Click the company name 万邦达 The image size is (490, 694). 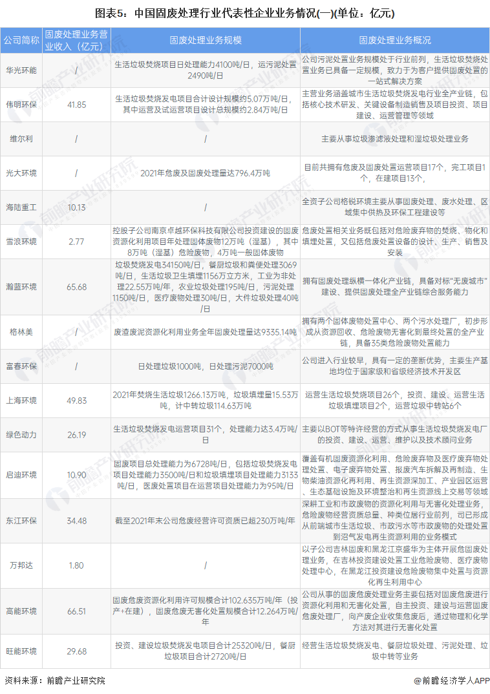point(21,565)
